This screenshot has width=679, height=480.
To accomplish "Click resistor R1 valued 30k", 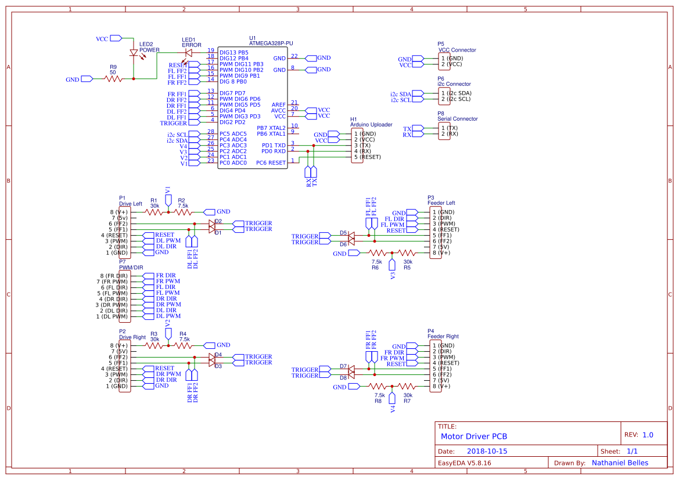I will tap(153, 212).
